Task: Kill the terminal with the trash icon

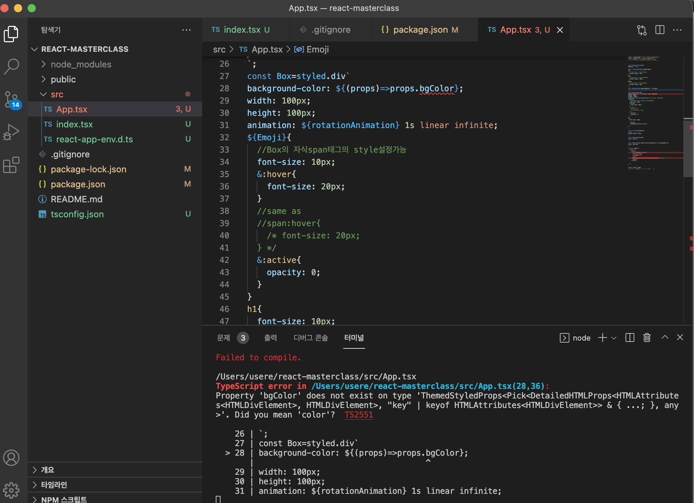Action: pos(647,337)
